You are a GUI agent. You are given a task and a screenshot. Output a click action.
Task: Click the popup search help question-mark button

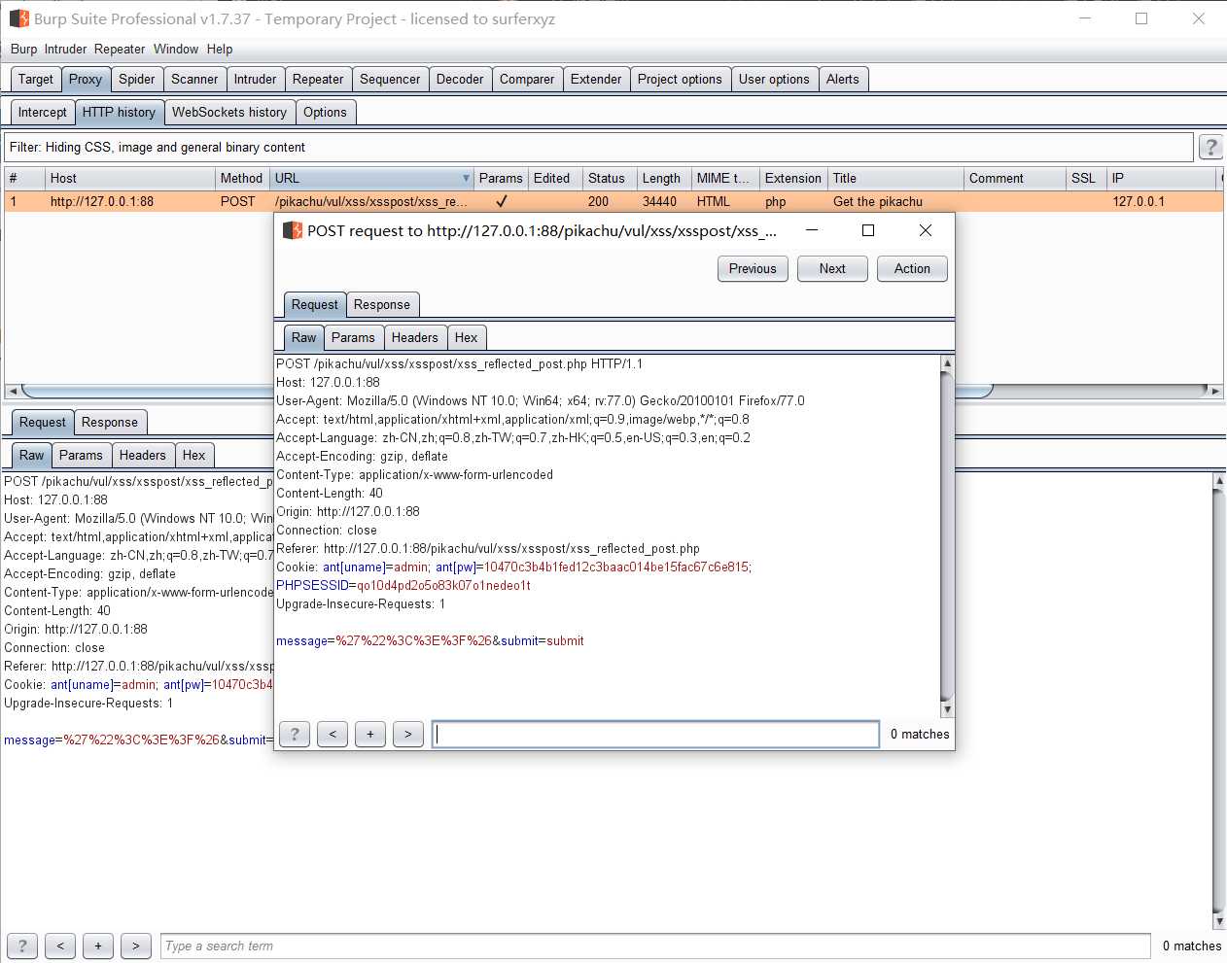point(295,734)
